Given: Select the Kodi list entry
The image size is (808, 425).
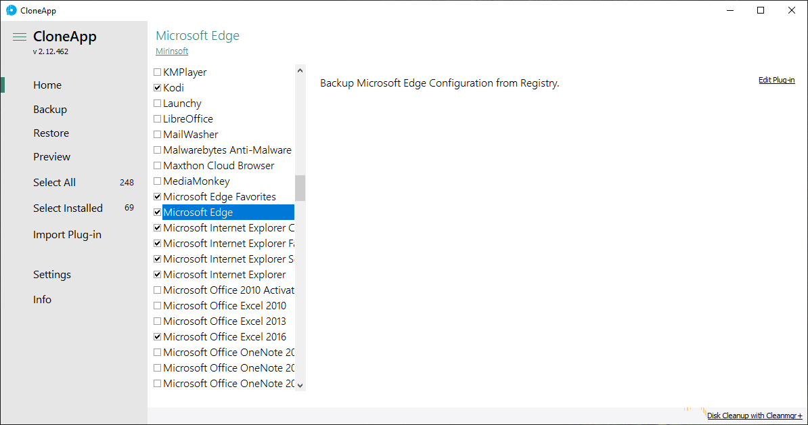Looking at the screenshot, I should 174,87.
